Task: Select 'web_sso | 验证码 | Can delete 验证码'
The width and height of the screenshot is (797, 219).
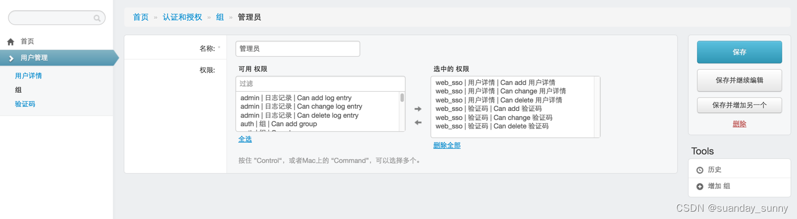Action: click(492, 126)
